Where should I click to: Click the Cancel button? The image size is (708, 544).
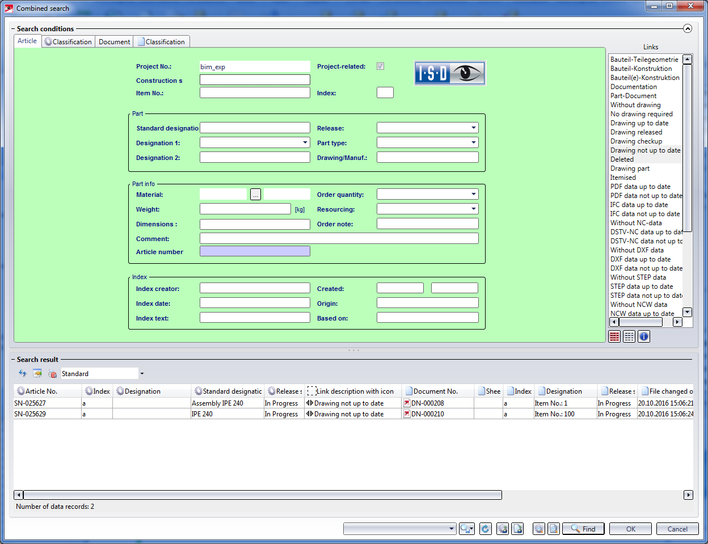[x=677, y=529]
